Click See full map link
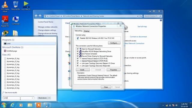This screenshot has width=192, height=108. click(x=142, y=27)
